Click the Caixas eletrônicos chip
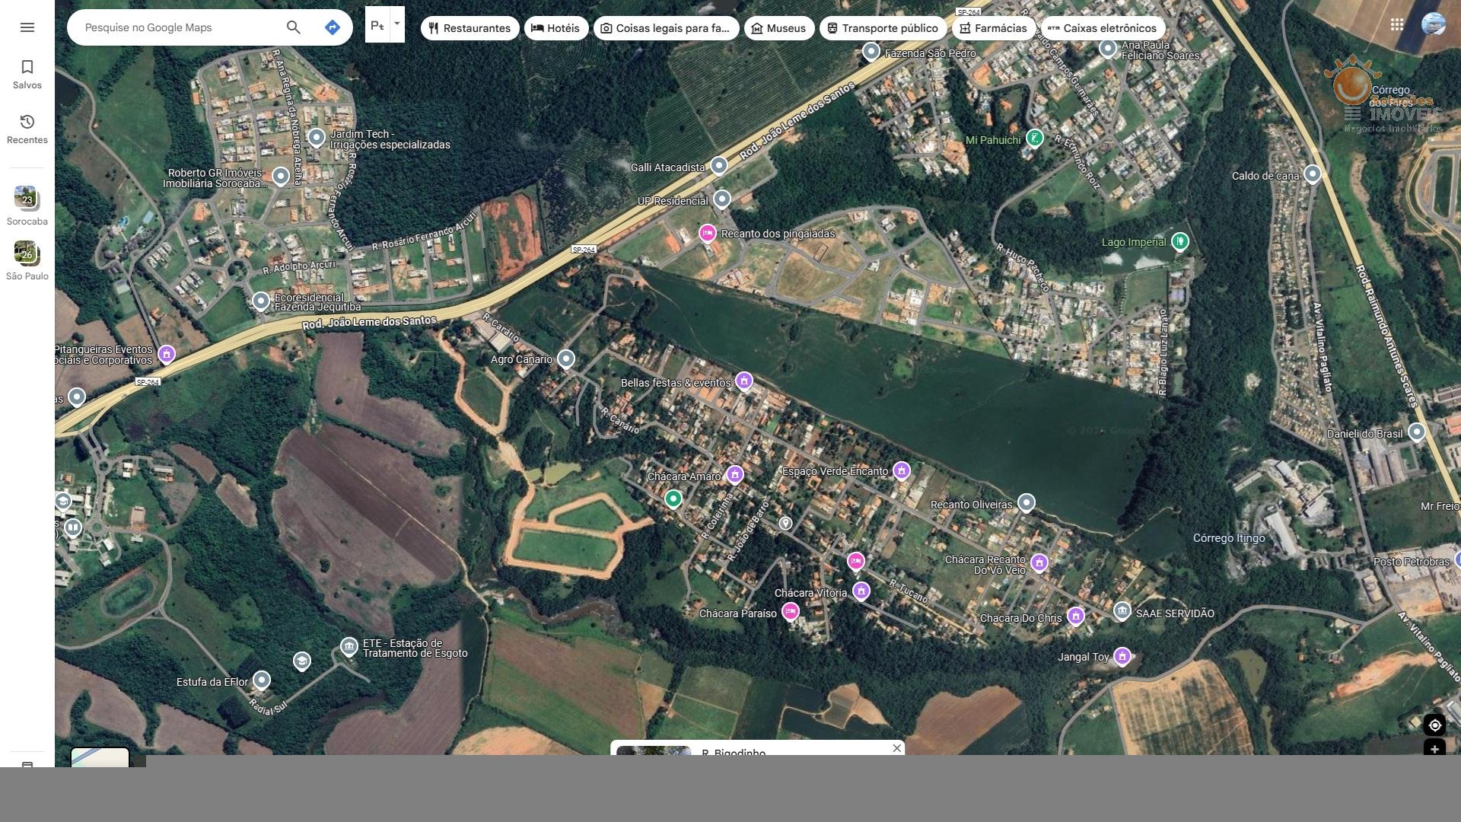This screenshot has height=822, width=1461. pyautogui.click(x=1102, y=28)
